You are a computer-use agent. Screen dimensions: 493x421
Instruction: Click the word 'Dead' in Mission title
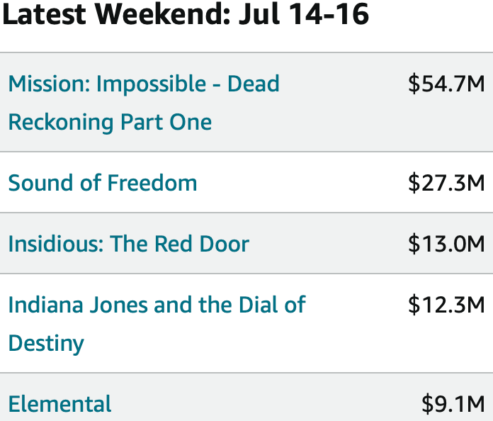(254, 84)
